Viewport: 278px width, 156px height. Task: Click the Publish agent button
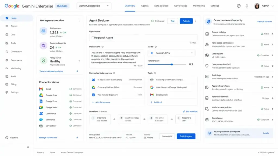point(186,136)
